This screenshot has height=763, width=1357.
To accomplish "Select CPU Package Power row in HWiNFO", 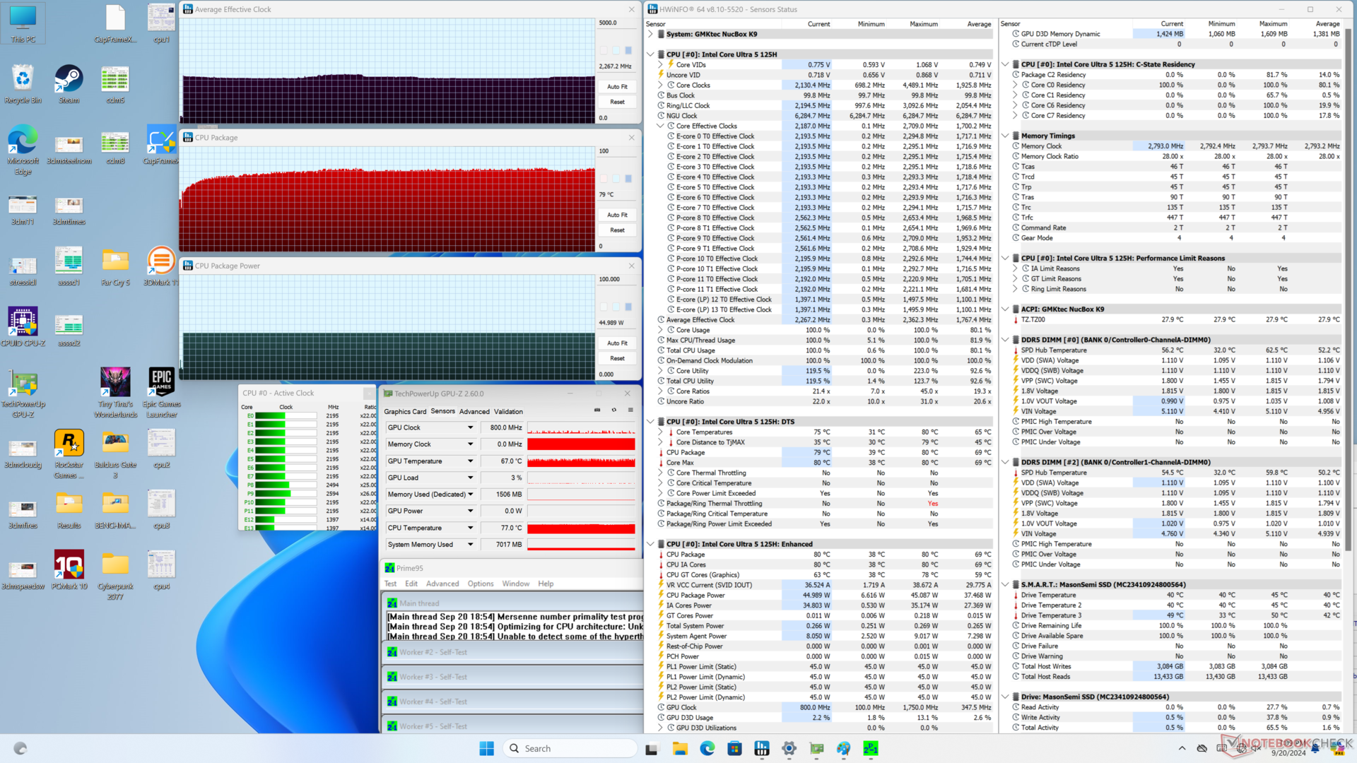I will coord(824,595).
